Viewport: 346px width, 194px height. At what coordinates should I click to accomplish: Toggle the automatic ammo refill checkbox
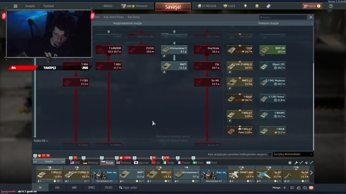(x=311, y=163)
